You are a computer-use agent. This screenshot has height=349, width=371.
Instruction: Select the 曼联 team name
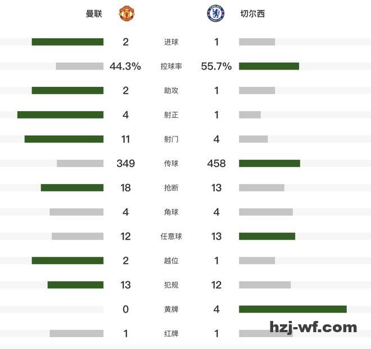pyautogui.click(x=94, y=13)
